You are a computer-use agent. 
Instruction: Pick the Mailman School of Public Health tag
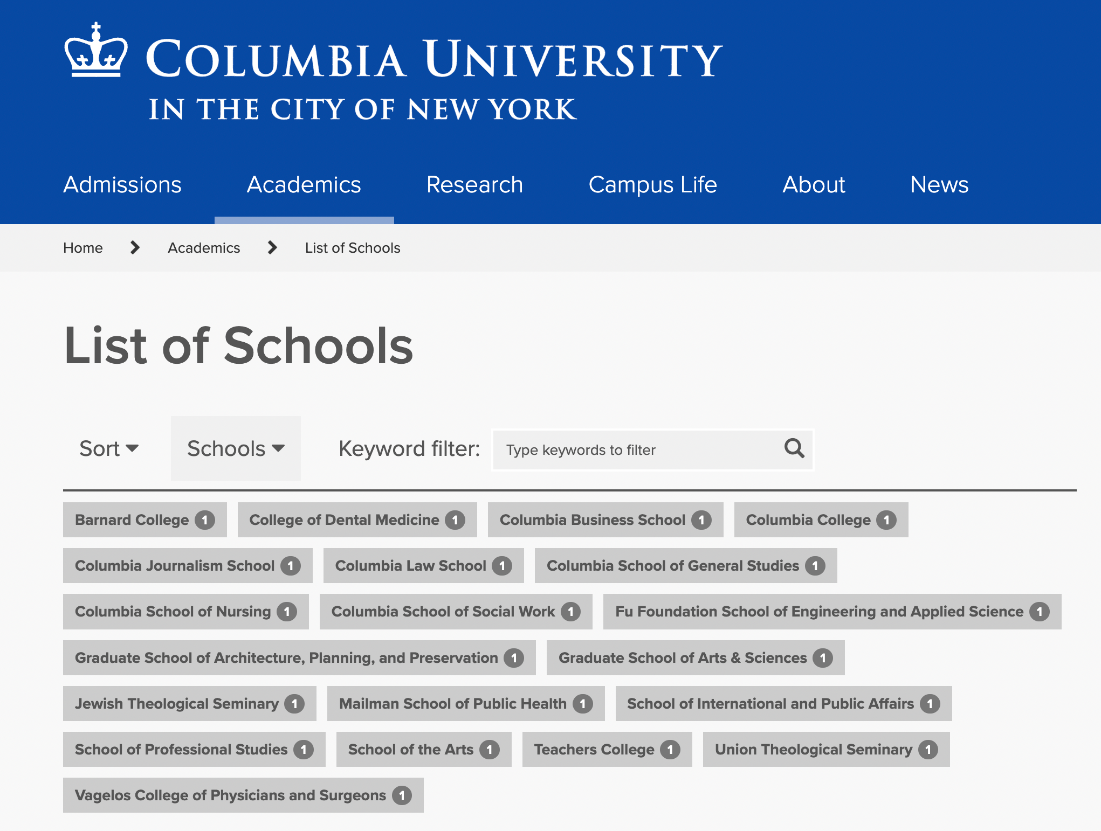tap(466, 704)
